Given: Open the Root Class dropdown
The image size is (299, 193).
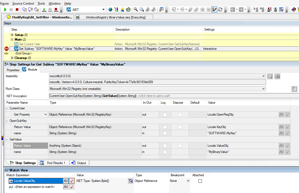Looking at the screenshot, I should coord(263,89).
